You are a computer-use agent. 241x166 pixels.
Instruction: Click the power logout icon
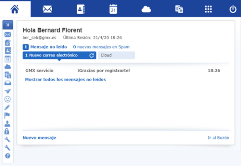[x=233, y=9]
